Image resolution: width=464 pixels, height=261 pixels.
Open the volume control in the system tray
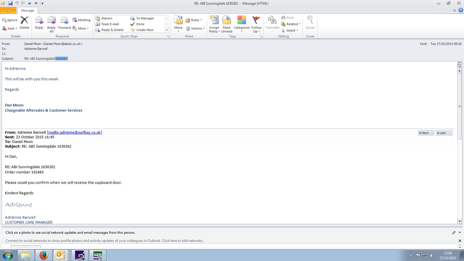point(432,255)
